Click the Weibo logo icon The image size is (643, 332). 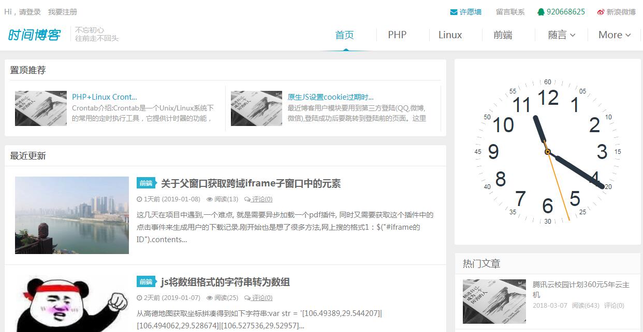(x=601, y=12)
